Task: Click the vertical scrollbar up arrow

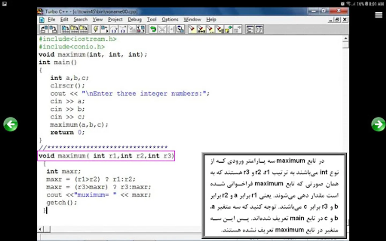Action: [346, 39]
